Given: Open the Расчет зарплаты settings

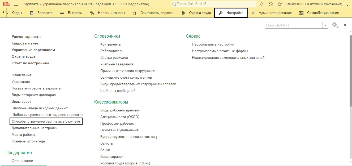Looking at the screenshot, I should [27, 37].
